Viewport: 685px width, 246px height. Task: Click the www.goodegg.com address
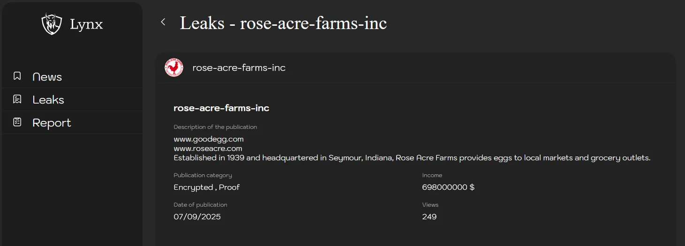click(x=209, y=139)
